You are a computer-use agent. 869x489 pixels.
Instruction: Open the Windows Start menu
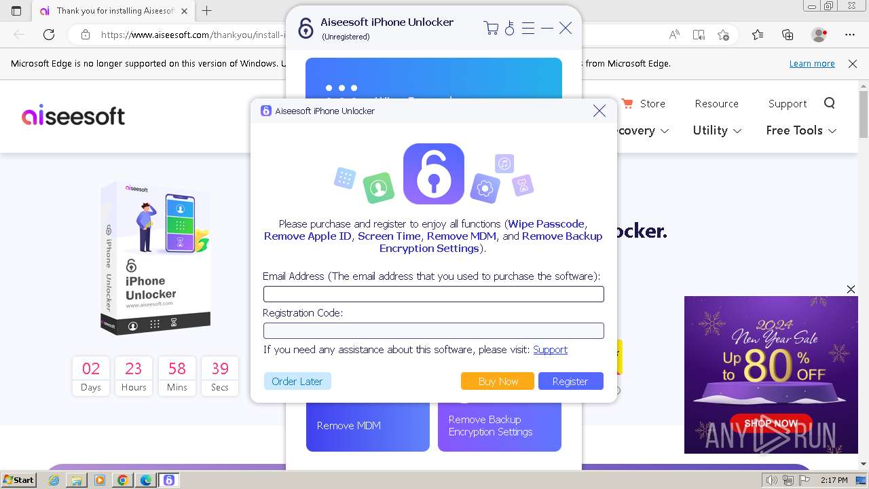coord(18,479)
